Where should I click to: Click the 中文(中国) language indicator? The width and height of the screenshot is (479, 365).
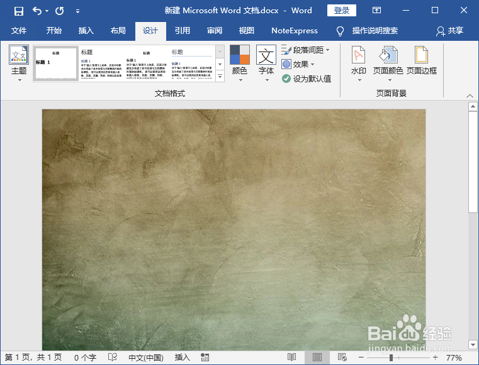(146, 357)
